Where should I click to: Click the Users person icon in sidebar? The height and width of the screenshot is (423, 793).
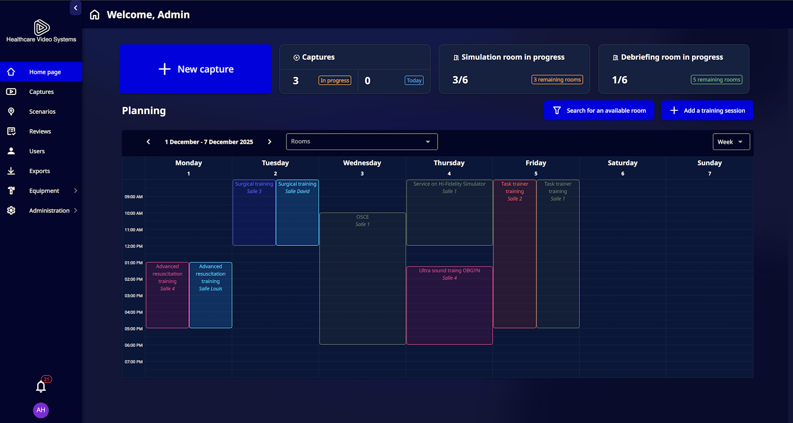click(11, 151)
